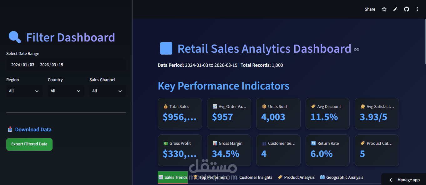This screenshot has height=185, width=426.
Task: Click the Select Date Range label
Action: 23,54
